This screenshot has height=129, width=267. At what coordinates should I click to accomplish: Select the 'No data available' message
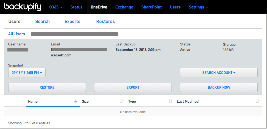[x=133, y=112]
